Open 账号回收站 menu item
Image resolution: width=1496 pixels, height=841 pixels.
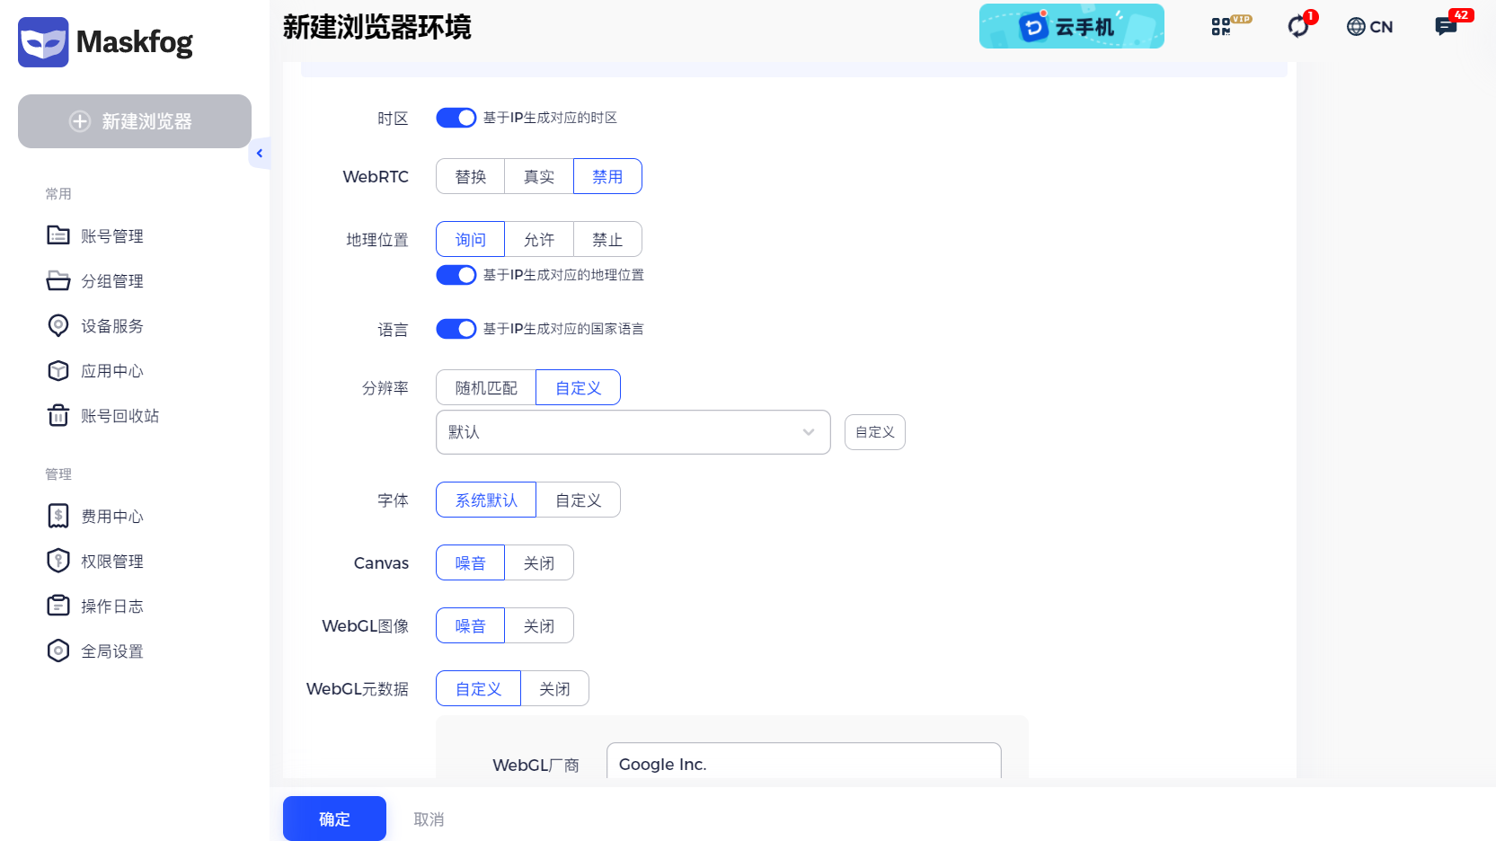[120, 416]
